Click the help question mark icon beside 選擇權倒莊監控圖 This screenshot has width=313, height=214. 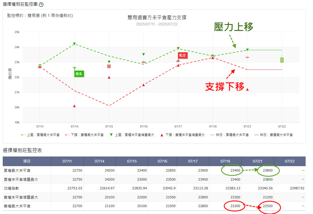(41, 5)
